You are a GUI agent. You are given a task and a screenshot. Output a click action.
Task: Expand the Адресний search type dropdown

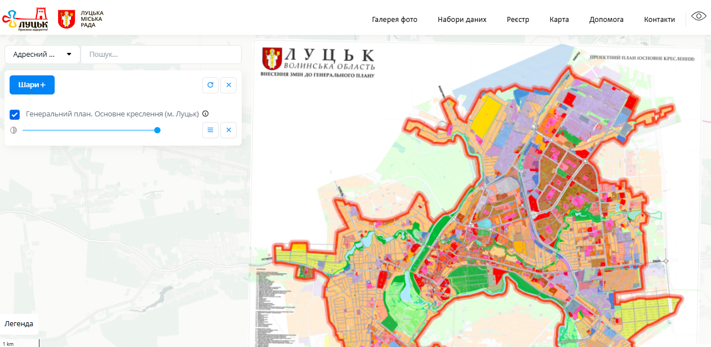pyautogui.click(x=43, y=55)
